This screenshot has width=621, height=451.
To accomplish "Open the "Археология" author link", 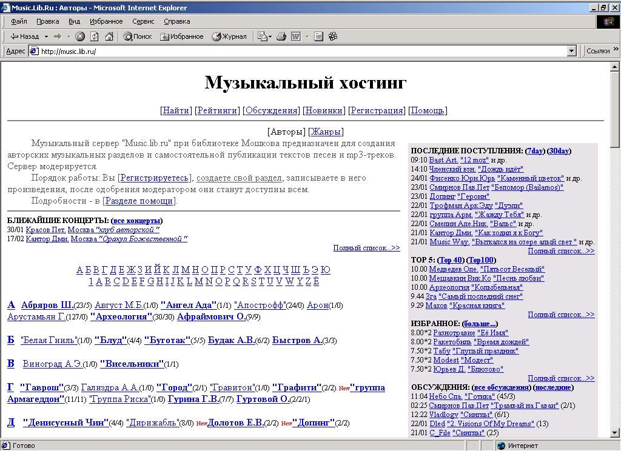I will click(121, 316).
